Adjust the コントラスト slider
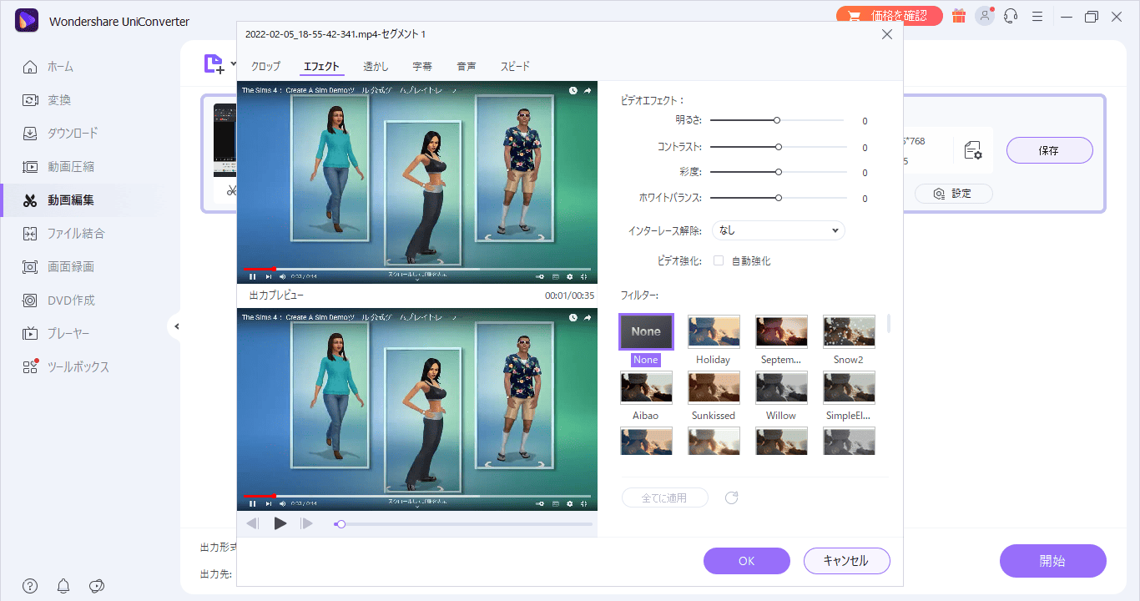The height and width of the screenshot is (601, 1140). (777, 146)
